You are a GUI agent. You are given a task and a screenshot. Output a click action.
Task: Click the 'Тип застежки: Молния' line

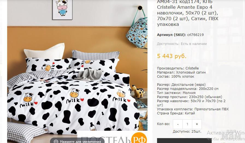(176, 93)
